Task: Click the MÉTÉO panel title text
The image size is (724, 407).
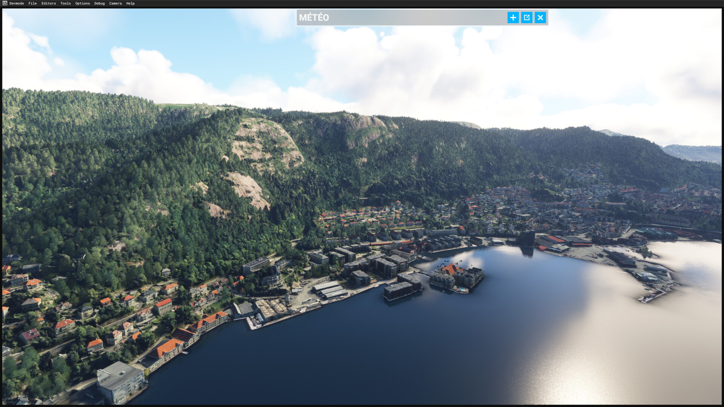Action: [314, 18]
